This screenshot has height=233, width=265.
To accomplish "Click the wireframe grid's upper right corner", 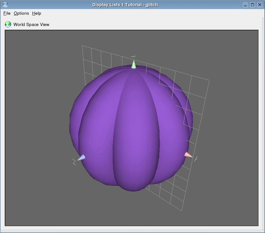I will 209,81.
